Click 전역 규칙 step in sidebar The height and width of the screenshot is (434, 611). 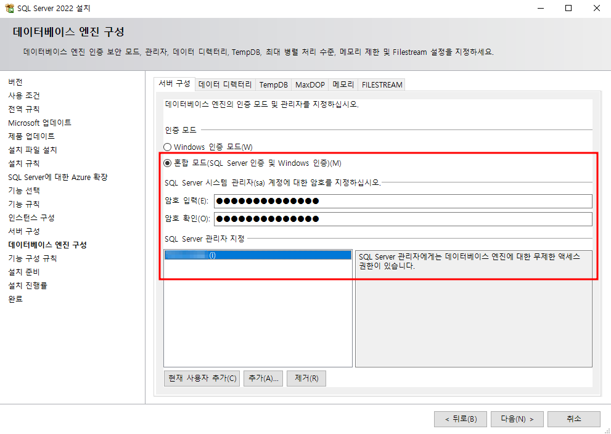(x=24, y=110)
